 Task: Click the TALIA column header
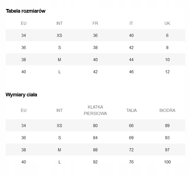[x=131, y=110]
